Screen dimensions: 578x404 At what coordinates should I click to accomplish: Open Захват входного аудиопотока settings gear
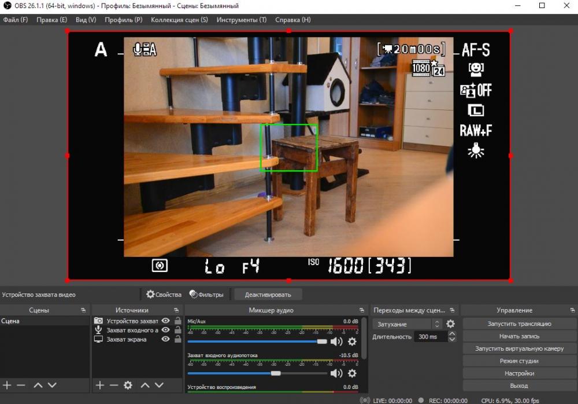(x=352, y=373)
